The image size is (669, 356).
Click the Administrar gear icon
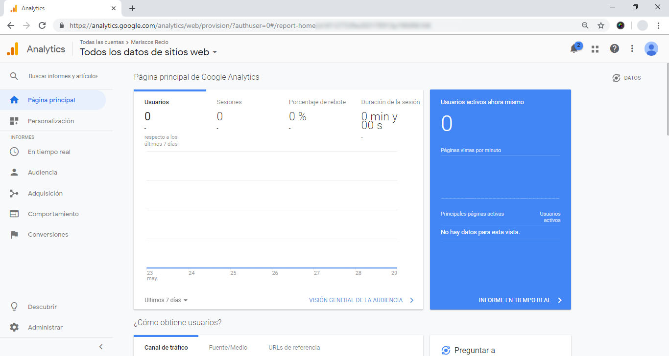pos(14,327)
